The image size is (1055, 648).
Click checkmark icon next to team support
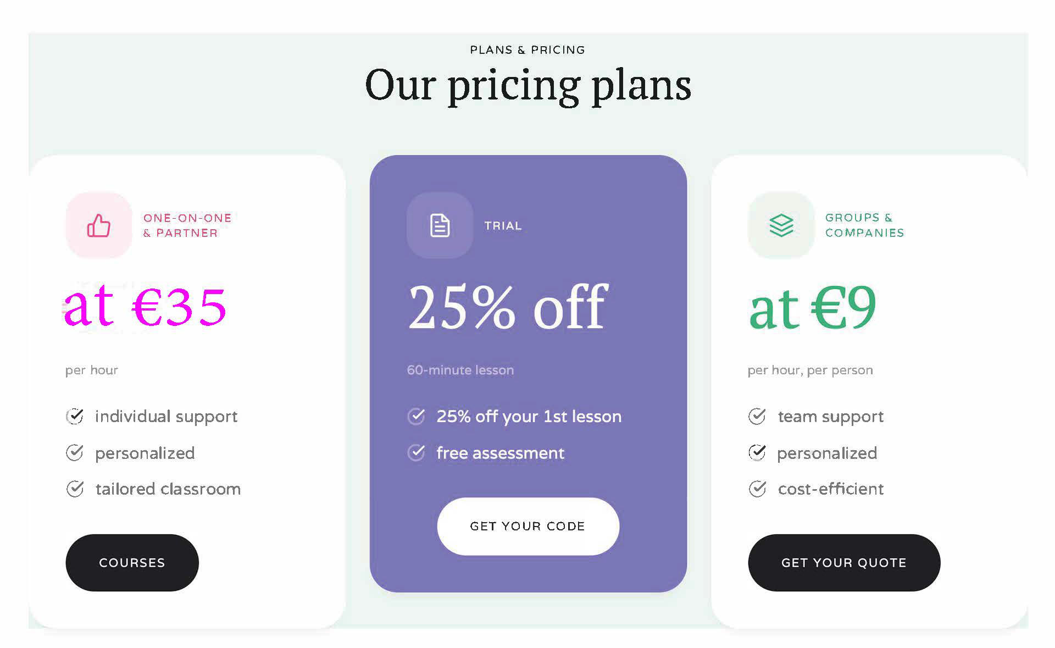(757, 417)
